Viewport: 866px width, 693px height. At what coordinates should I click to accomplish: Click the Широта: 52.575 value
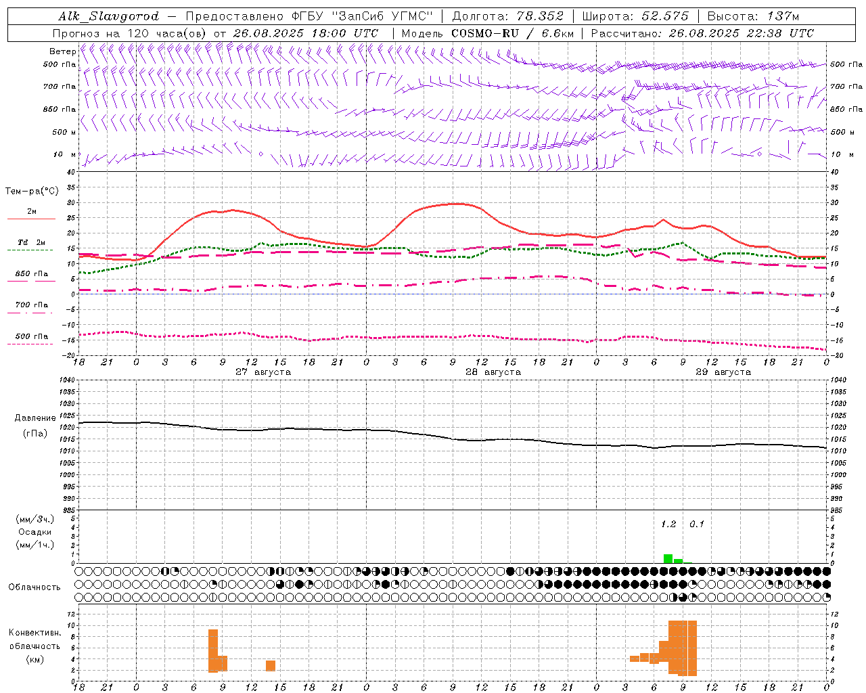coord(635,16)
